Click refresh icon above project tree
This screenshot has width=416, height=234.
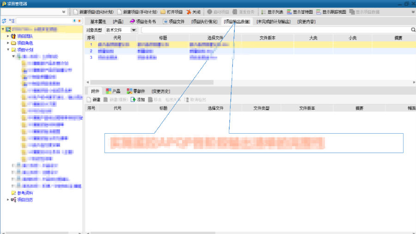pos(4,21)
